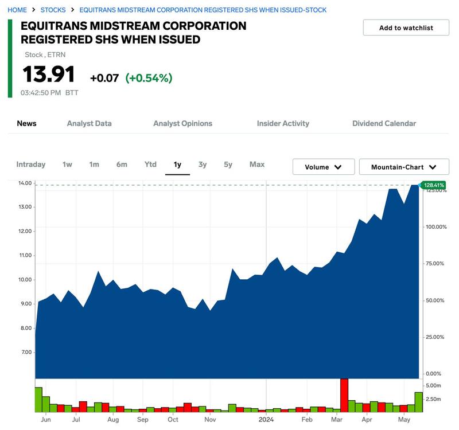The height and width of the screenshot is (430, 459).
Task: Click the 03:42:50 PM BTT timestamp
Action: pos(49,93)
